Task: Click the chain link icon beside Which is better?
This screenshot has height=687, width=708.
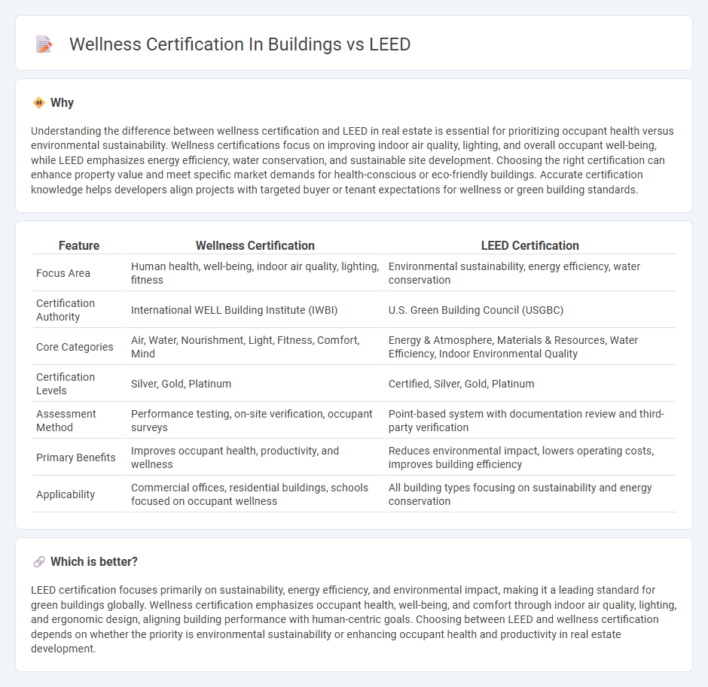Action: coord(39,561)
